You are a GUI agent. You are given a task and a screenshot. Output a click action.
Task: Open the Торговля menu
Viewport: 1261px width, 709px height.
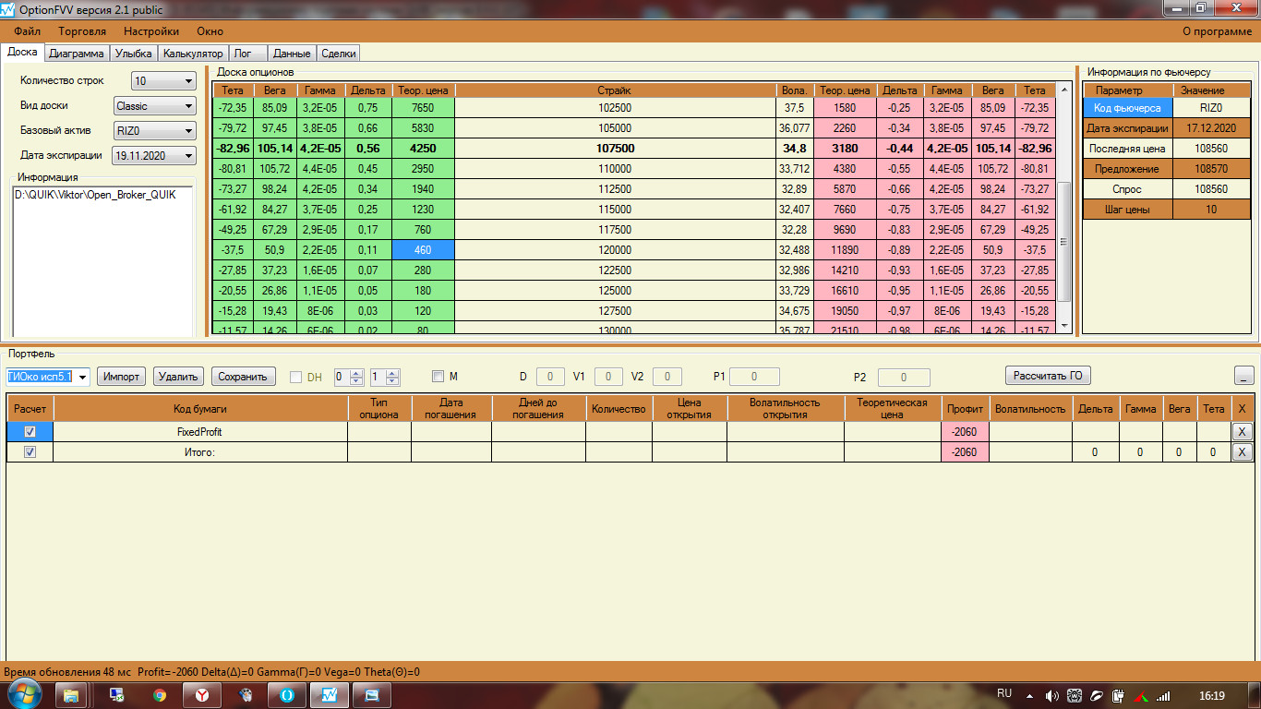(x=81, y=31)
